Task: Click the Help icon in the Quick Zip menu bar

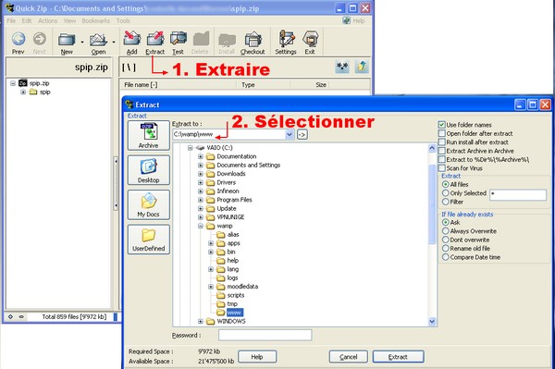Action: [346, 20]
